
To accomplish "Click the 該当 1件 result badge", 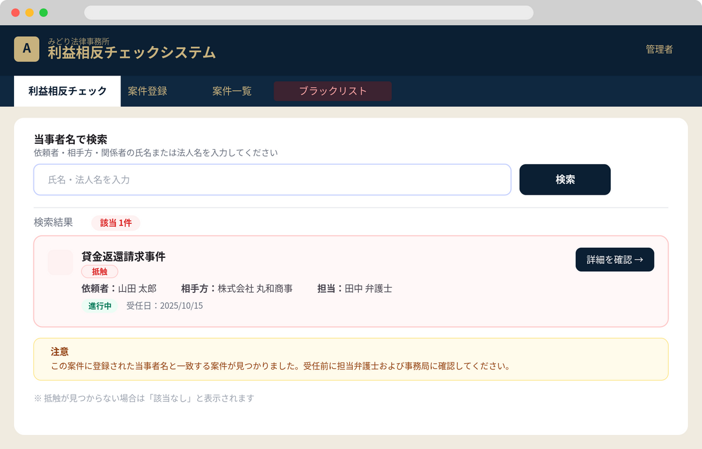I will 116,223.
